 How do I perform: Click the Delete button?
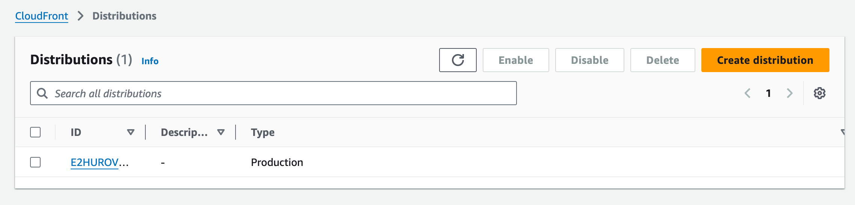(x=662, y=60)
